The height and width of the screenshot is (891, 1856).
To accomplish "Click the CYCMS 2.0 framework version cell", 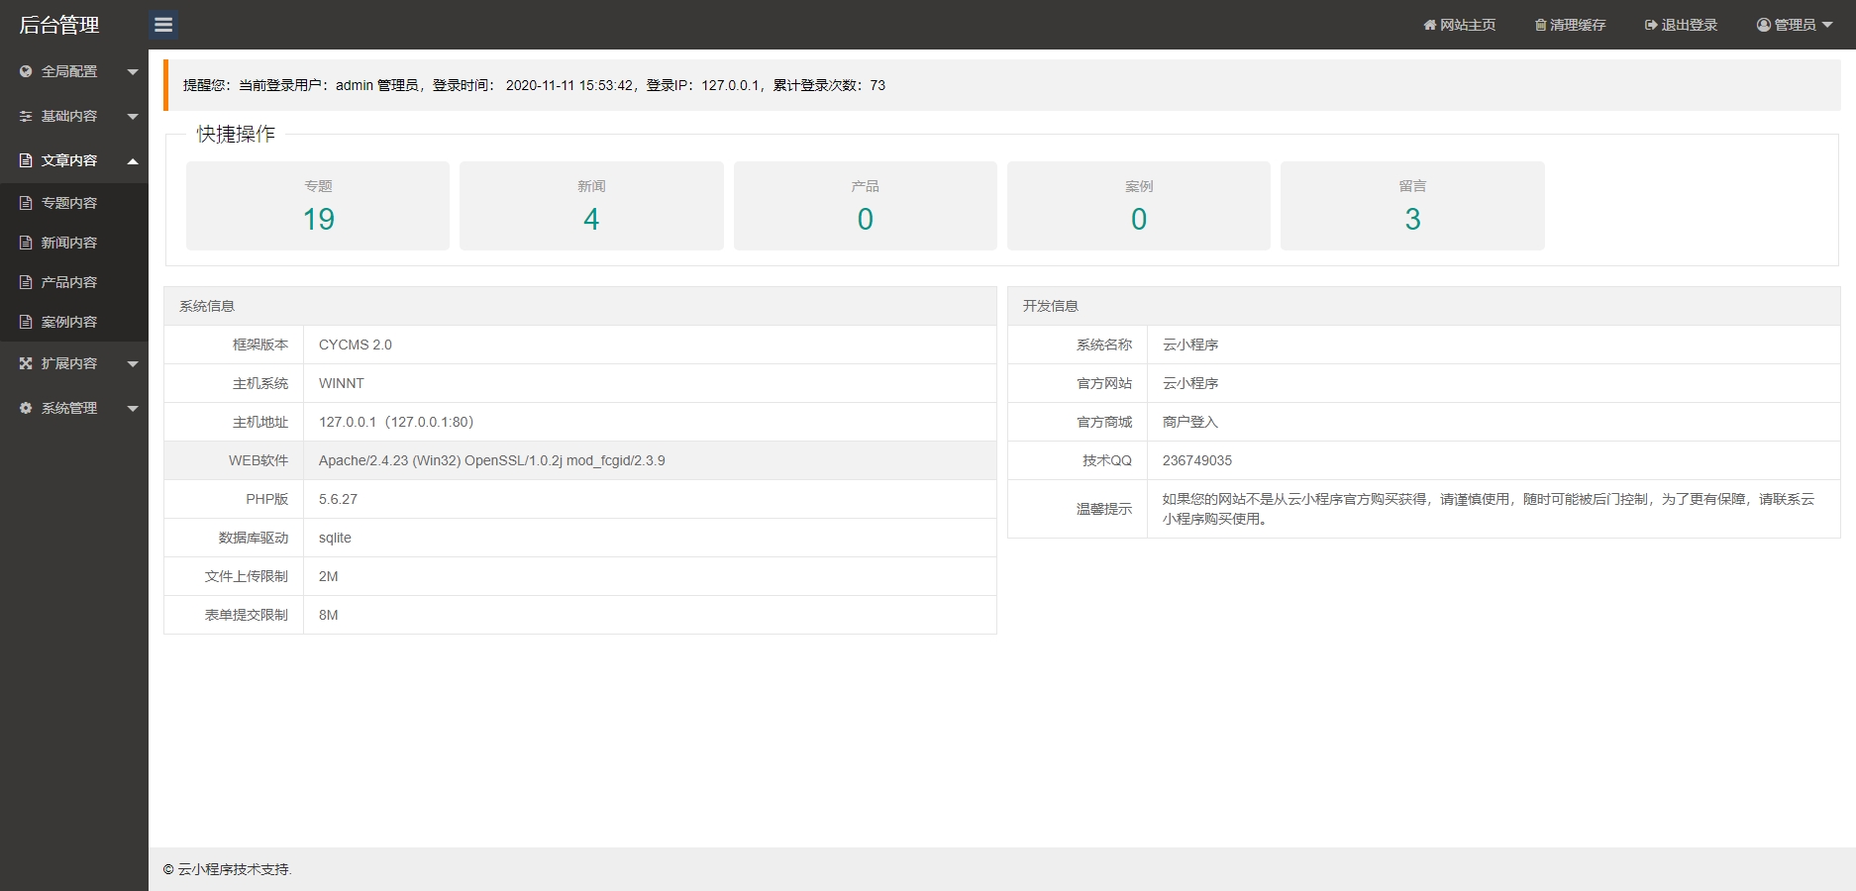I will coord(650,345).
